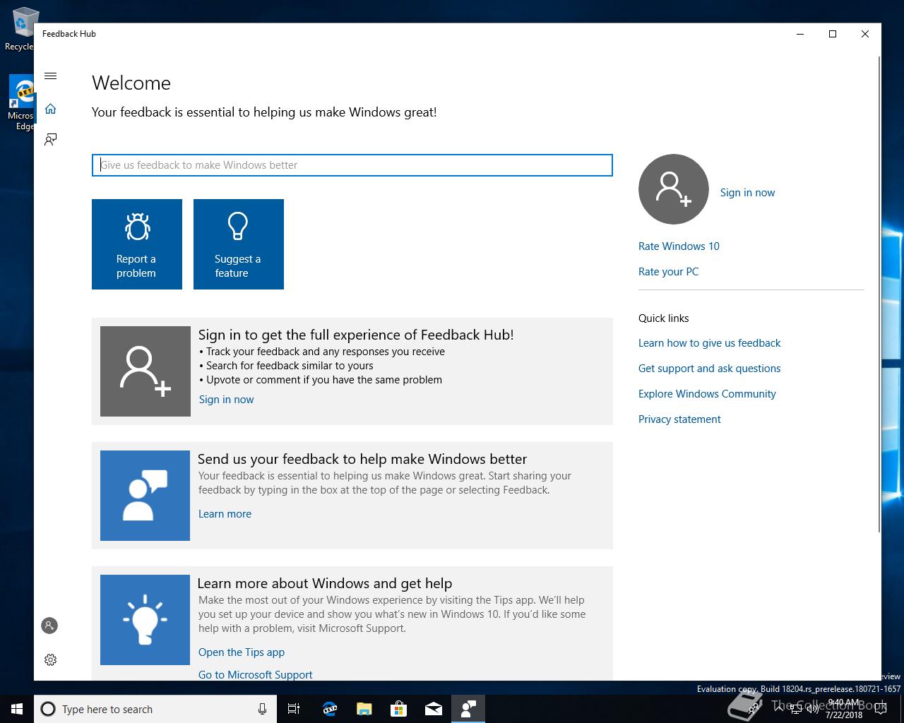Click the Report a problem tile
This screenshot has width=904, height=723.
tap(137, 244)
